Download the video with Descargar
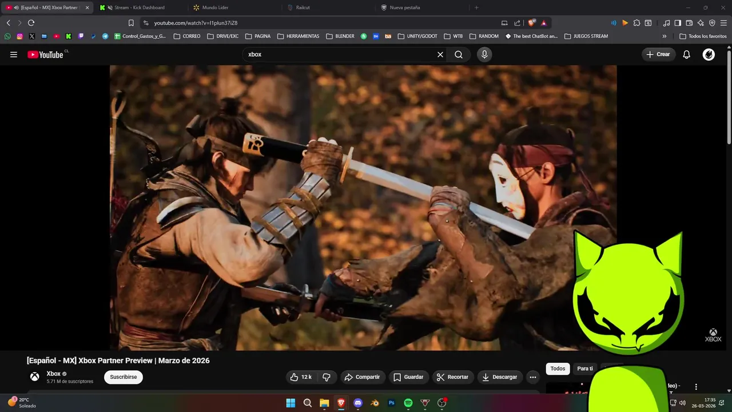 pyautogui.click(x=500, y=377)
